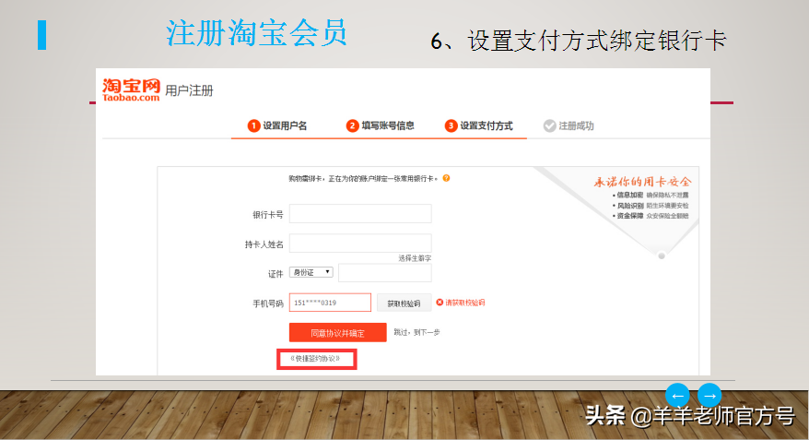
Task: Click the 获取校验码 button
Action: (404, 303)
